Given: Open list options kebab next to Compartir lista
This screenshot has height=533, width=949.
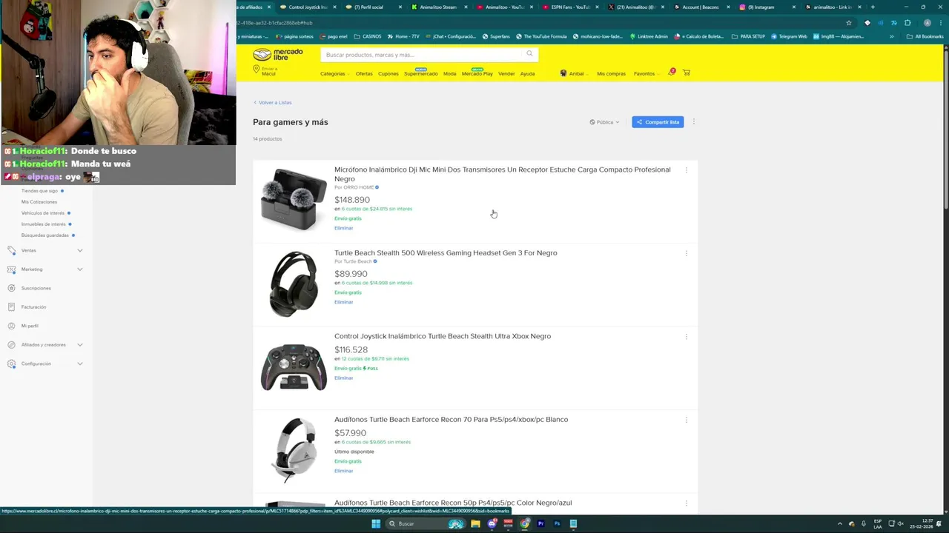Looking at the screenshot, I should pyautogui.click(x=694, y=121).
